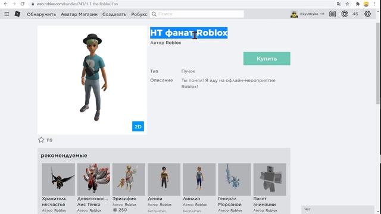The height and width of the screenshot is (214, 381).
Task: Click the highlighted title НТ фанат Roblox
Action: point(189,33)
